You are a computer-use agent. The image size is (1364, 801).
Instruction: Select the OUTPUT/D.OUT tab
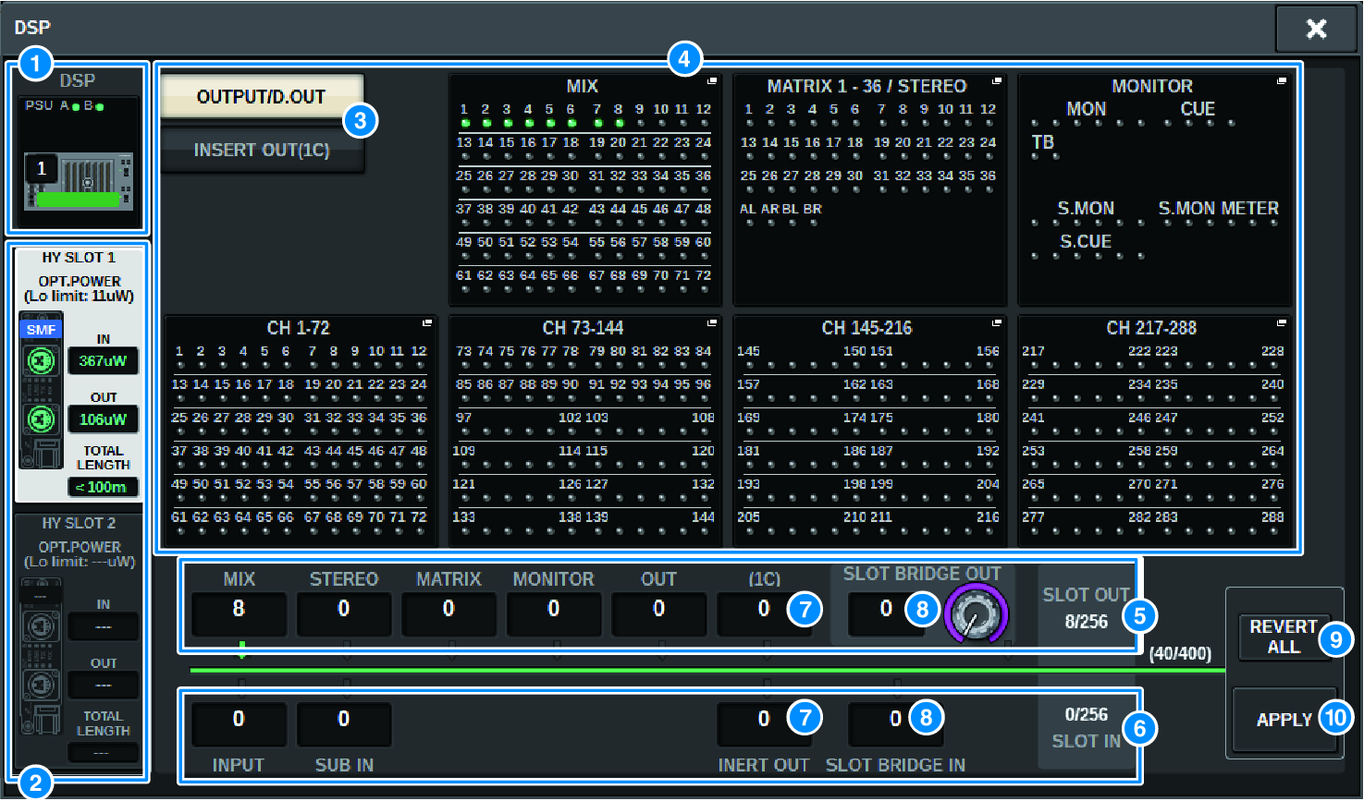[262, 97]
